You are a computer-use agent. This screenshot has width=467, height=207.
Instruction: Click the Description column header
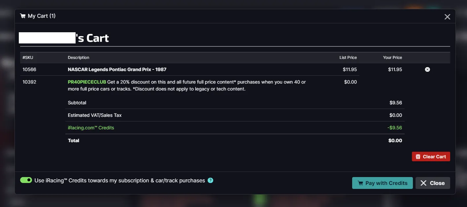click(x=79, y=58)
